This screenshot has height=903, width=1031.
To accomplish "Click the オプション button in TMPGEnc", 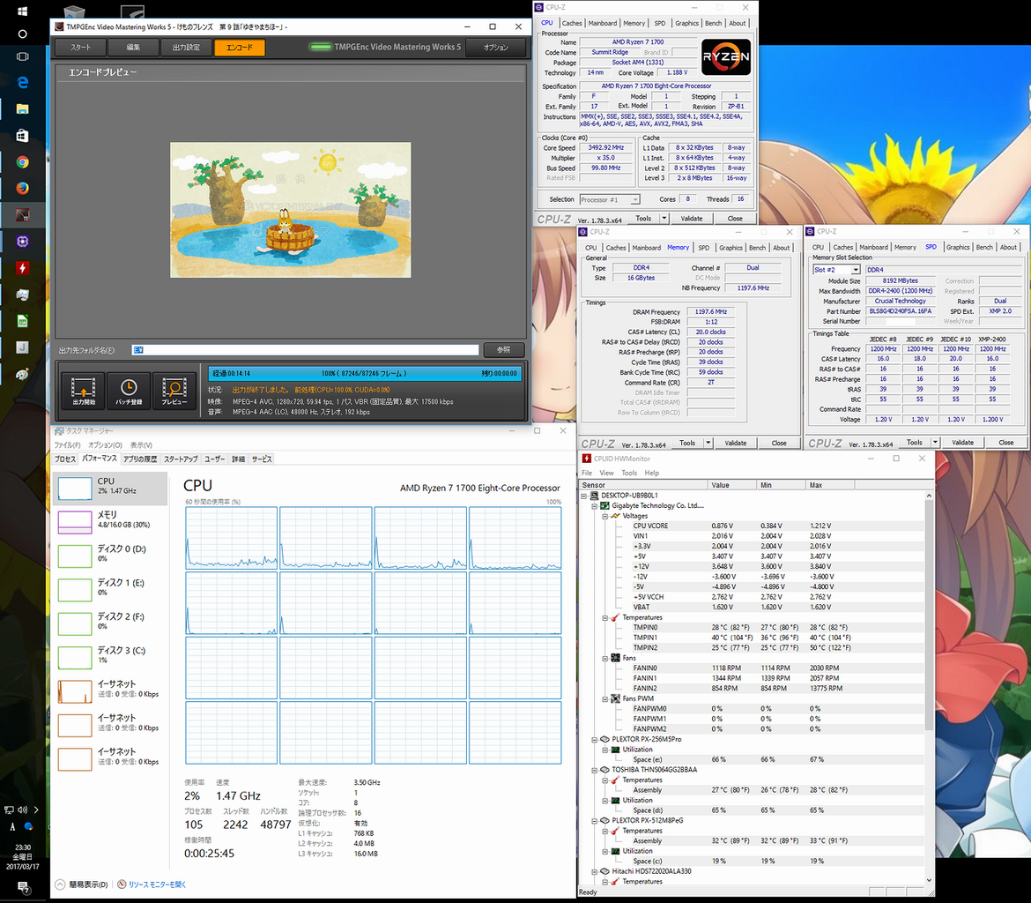I will pyautogui.click(x=496, y=48).
